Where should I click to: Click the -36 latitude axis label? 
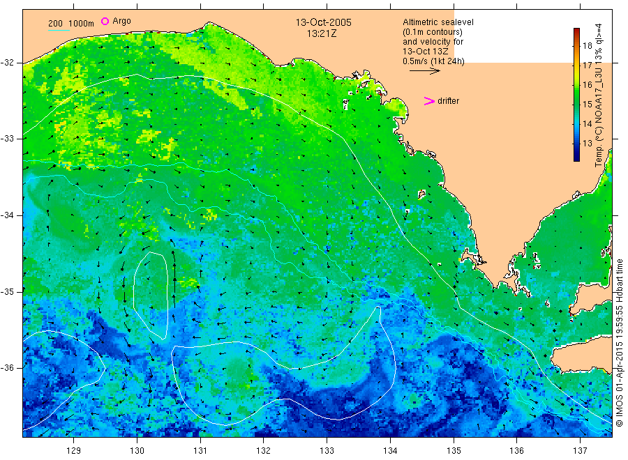click(7, 367)
